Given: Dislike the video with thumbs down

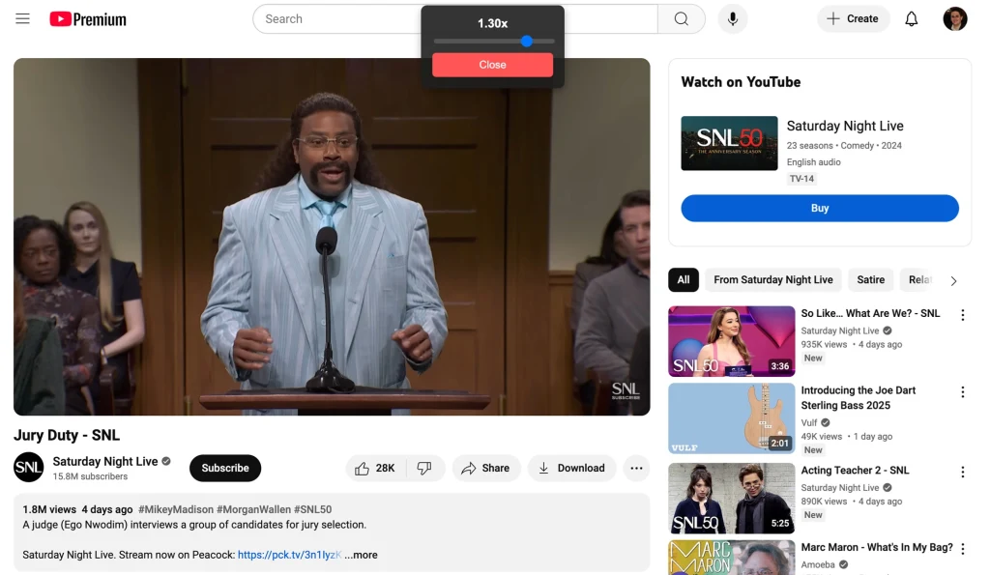Looking at the screenshot, I should [x=424, y=468].
